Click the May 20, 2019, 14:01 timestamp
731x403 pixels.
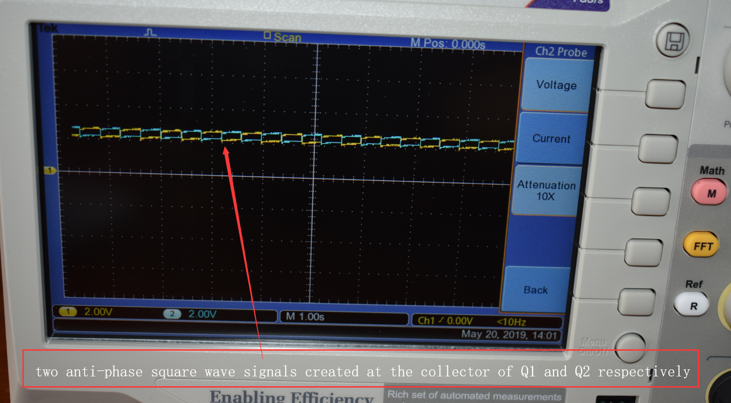coord(509,335)
